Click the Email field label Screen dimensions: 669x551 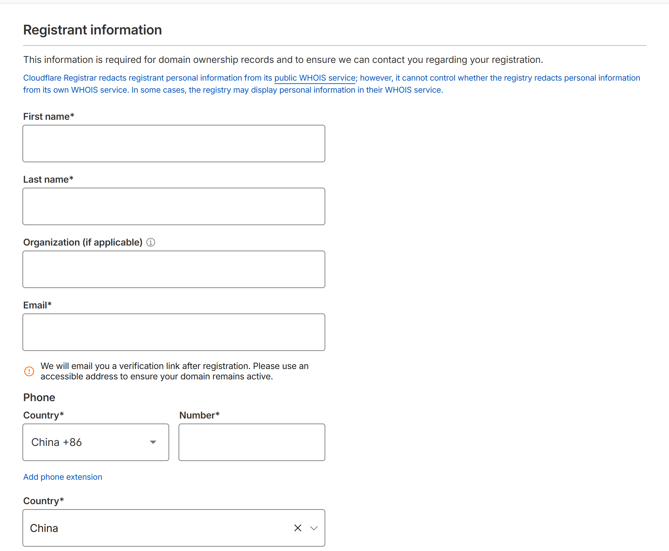(37, 305)
